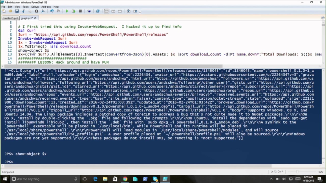Redo the last undone edit
The image size is (326, 183).
coord(58,11)
